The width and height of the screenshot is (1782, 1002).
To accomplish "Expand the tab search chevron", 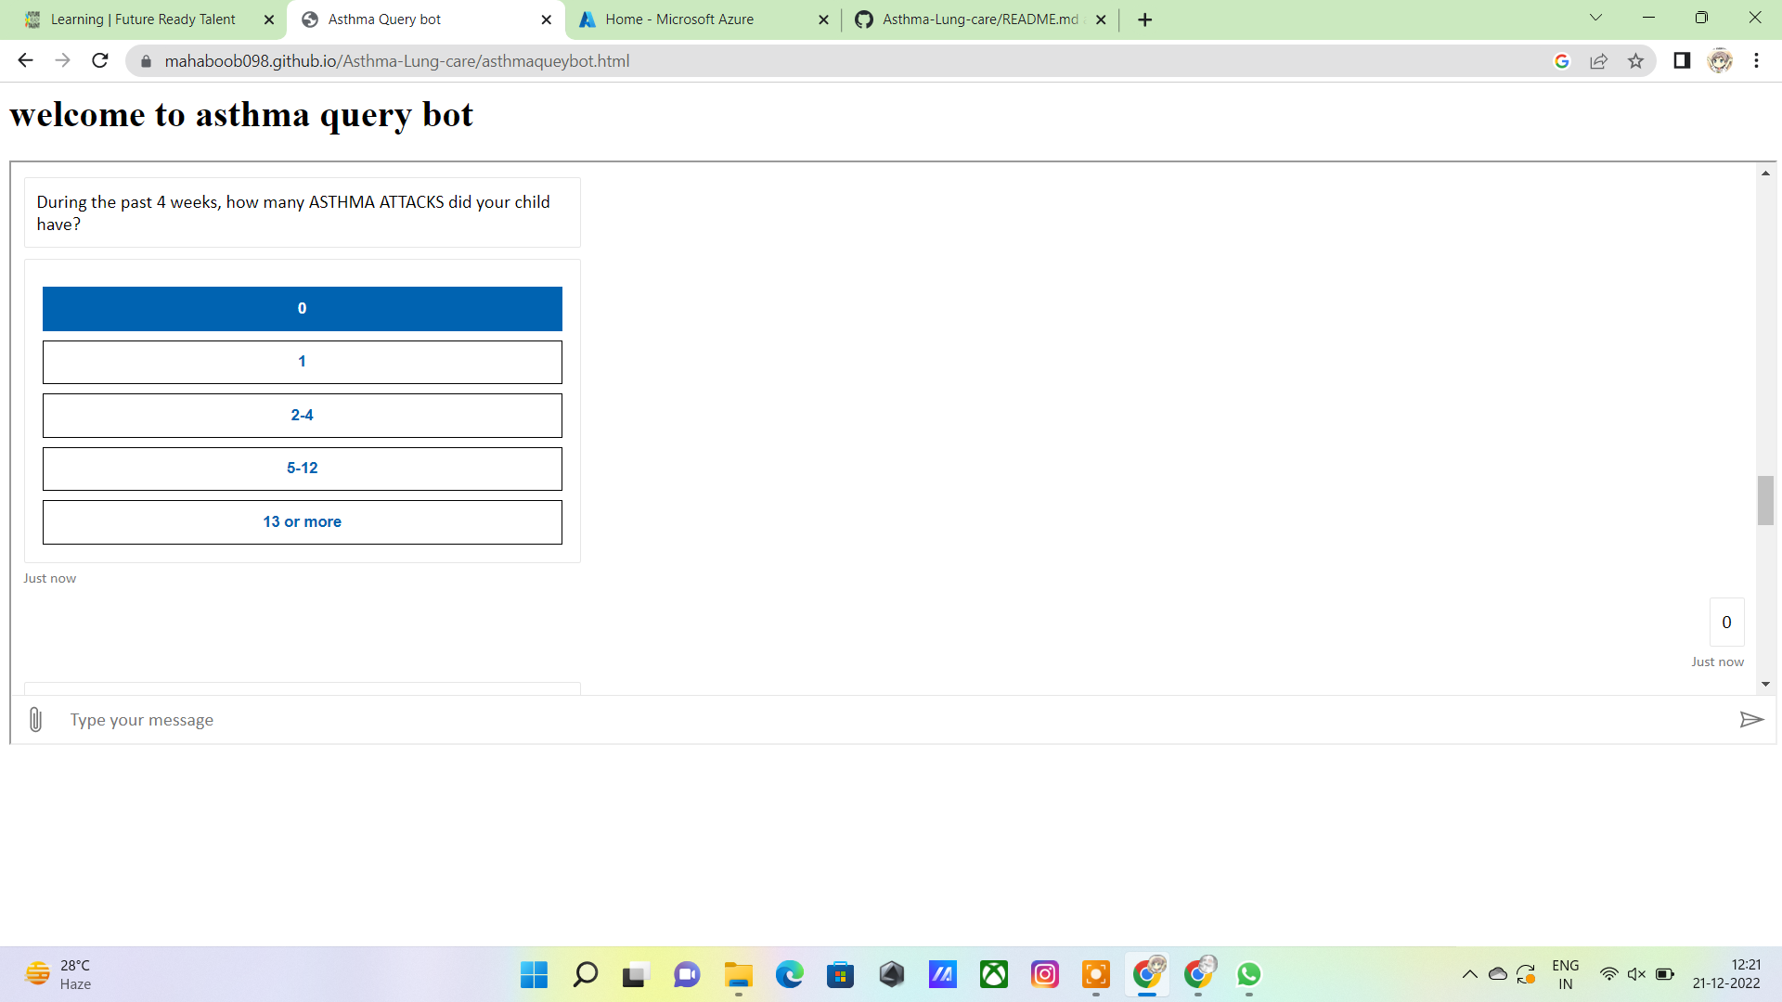I will 1595,18.
